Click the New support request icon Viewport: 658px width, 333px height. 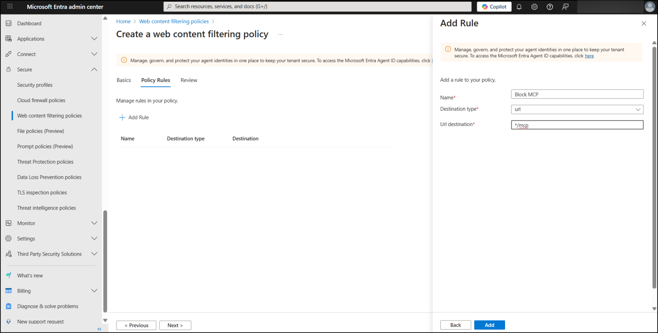point(9,321)
